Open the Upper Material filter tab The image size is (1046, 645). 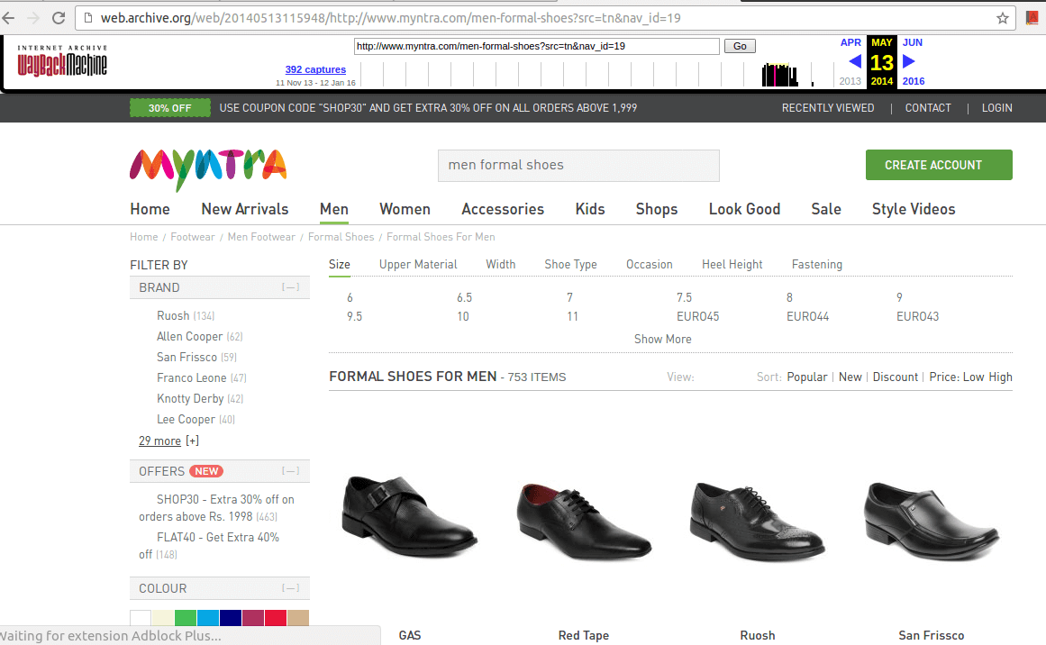418,264
